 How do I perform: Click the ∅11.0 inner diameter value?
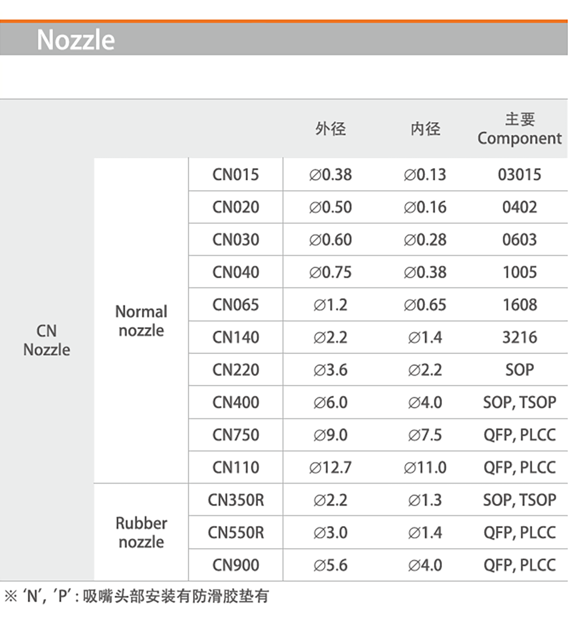coord(425,468)
